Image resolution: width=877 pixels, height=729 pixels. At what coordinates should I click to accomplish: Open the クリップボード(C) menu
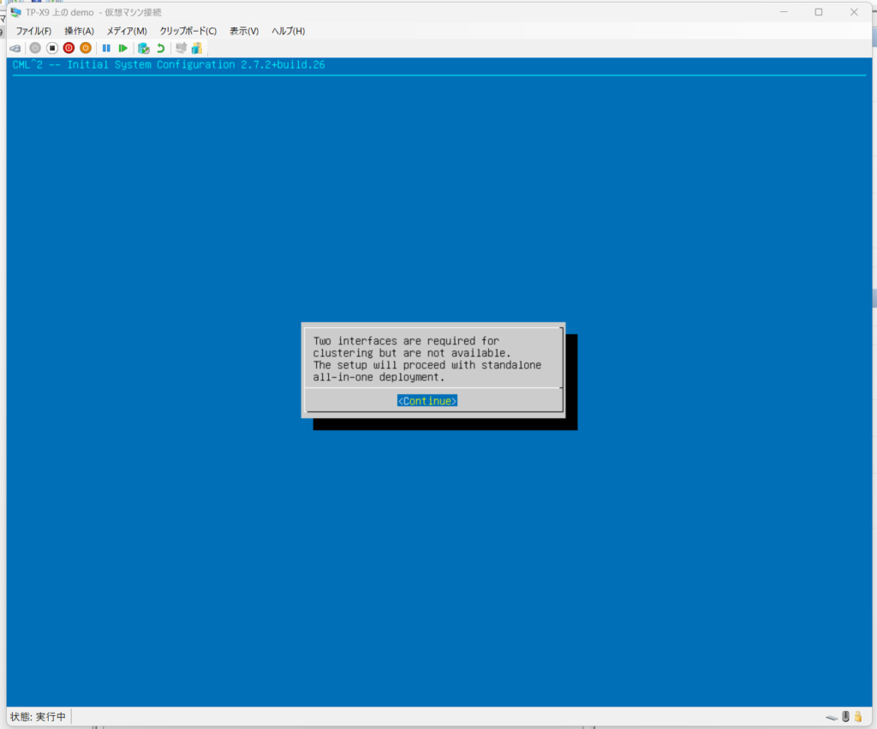point(188,32)
